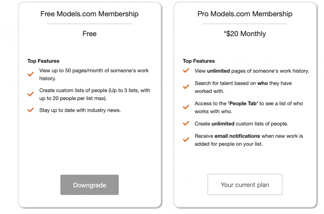Click the 'Free Models.com Membership' heading
This screenshot has height=214, width=324.
[x=89, y=14]
